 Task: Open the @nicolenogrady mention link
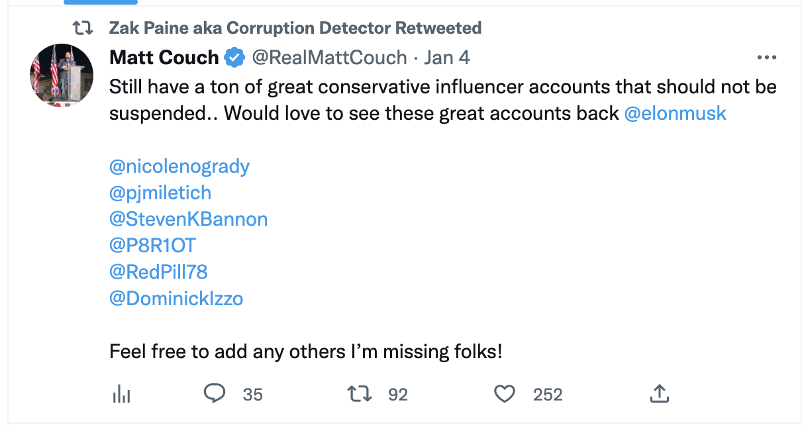click(179, 166)
